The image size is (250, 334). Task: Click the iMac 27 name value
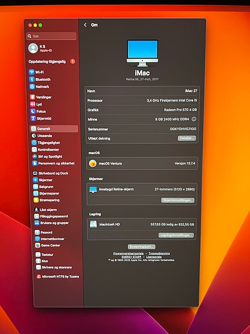(191, 91)
